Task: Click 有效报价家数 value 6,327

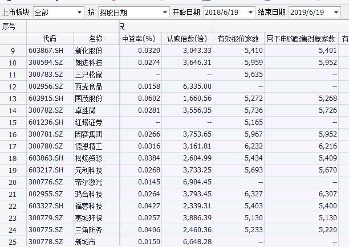Action: coord(254,194)
